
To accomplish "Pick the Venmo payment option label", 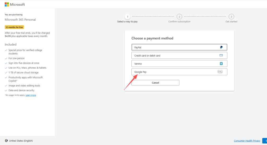I will click(x=138, y=64).
